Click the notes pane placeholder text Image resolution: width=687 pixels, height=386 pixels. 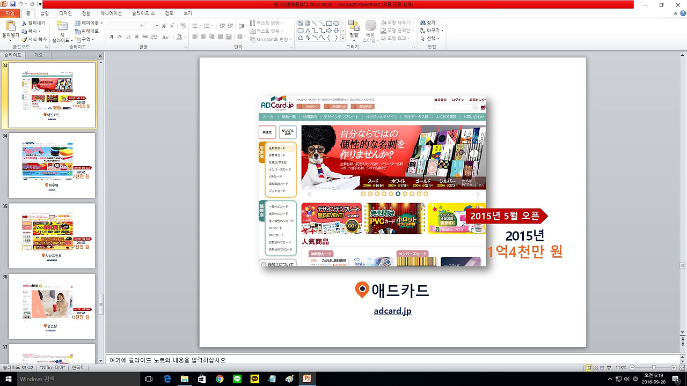[168, 360]
